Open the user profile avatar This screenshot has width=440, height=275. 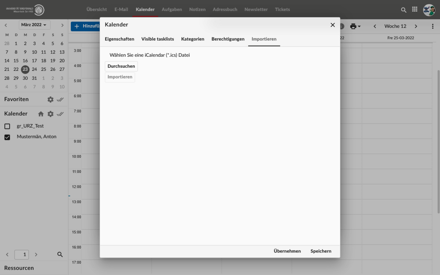point(429,10)
